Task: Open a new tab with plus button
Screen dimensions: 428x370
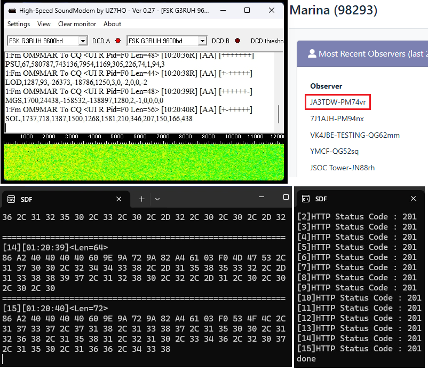Action: tap(141, 199)
